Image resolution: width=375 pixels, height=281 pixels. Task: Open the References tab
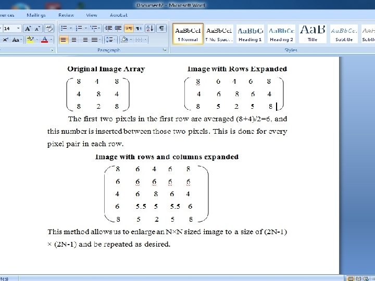click(x=7, y=15)
